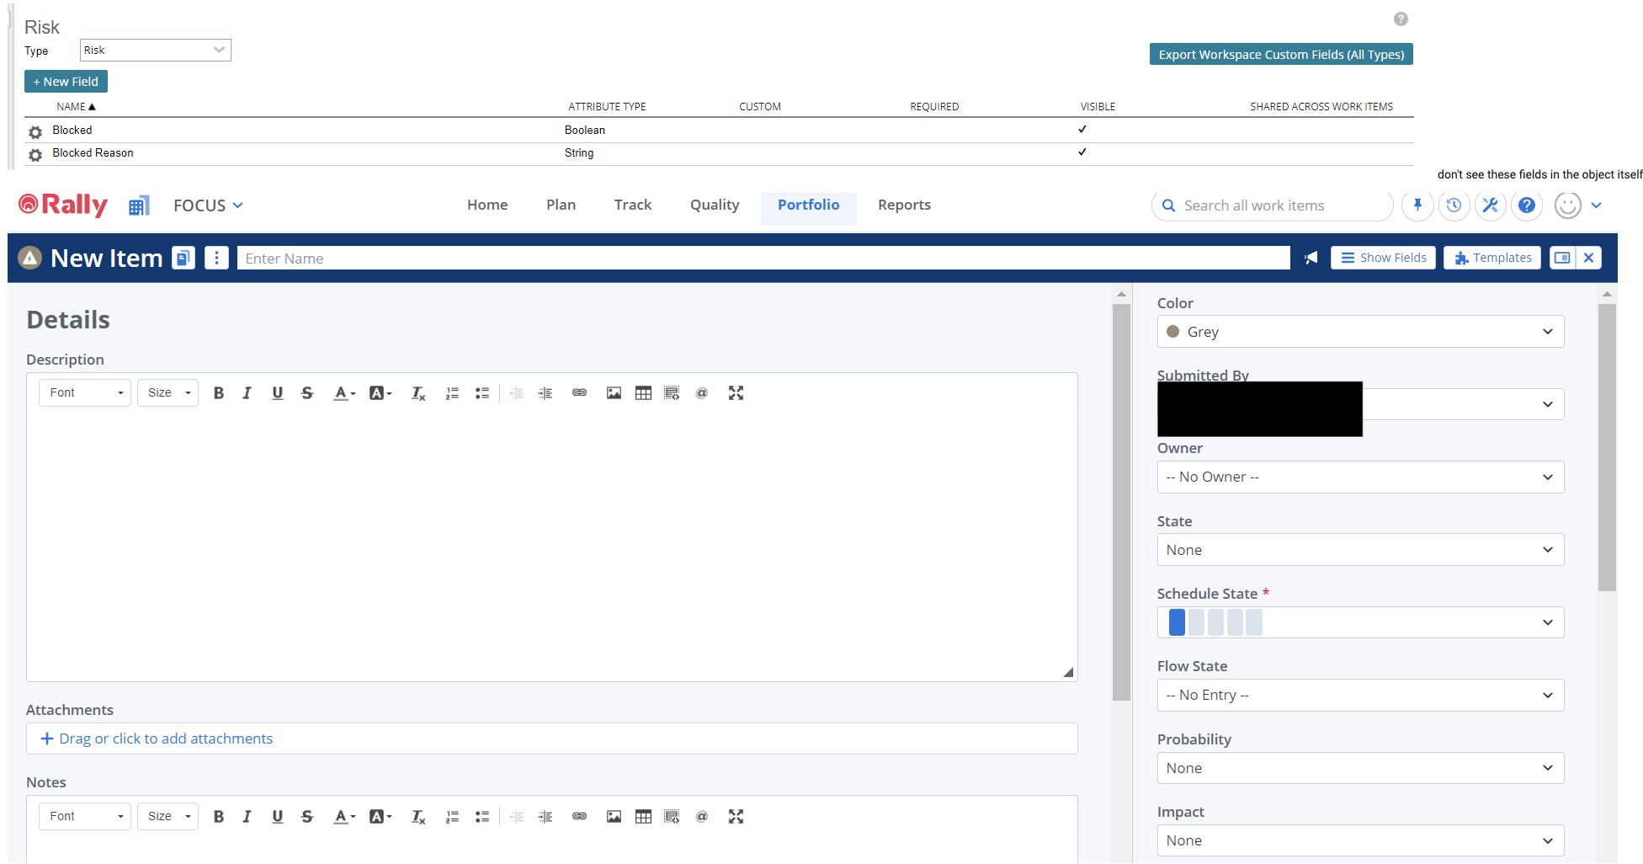
Task: Open the Reports menu
Action: pos(904,205)
